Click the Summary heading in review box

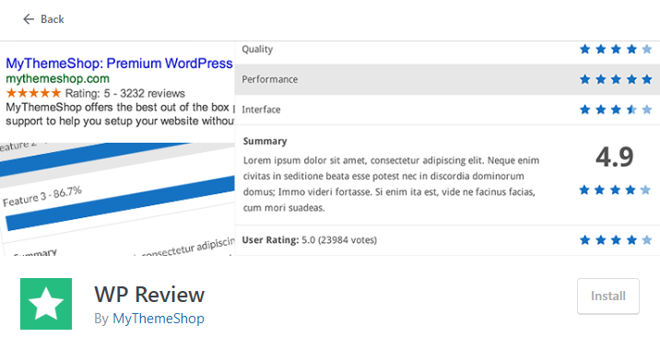pos(265,141)
